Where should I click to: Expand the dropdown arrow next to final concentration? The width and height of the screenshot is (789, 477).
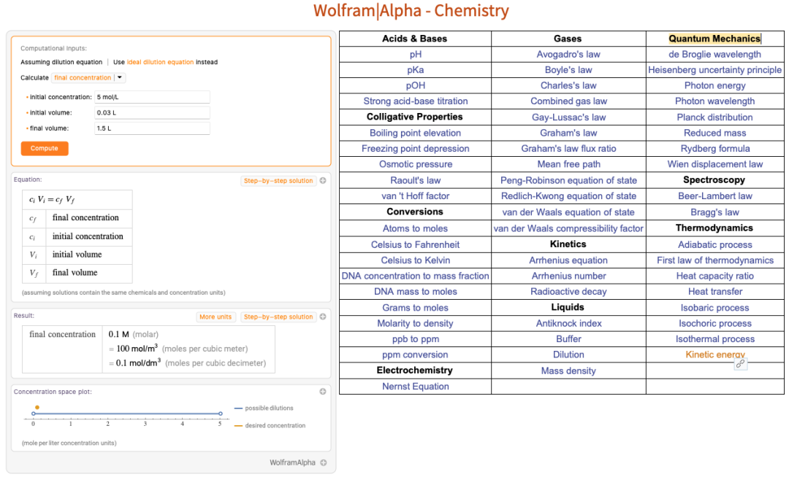pyautogui.click(x=120, y=77)
